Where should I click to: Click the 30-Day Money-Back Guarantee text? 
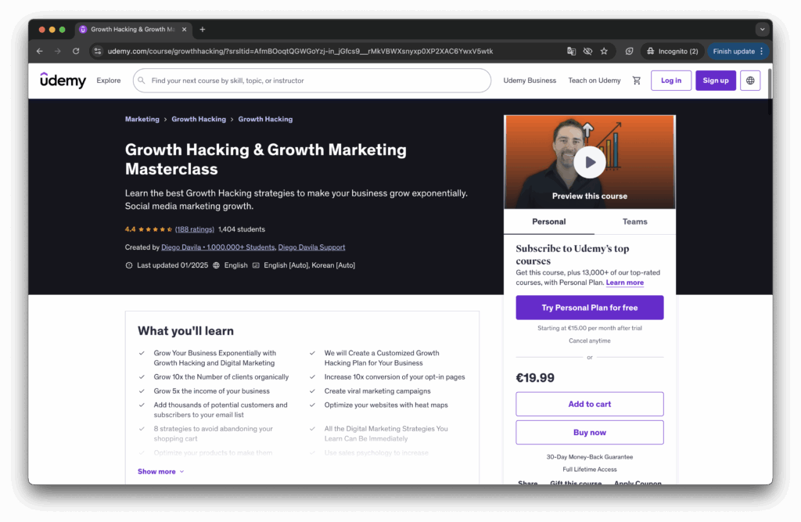590,456
